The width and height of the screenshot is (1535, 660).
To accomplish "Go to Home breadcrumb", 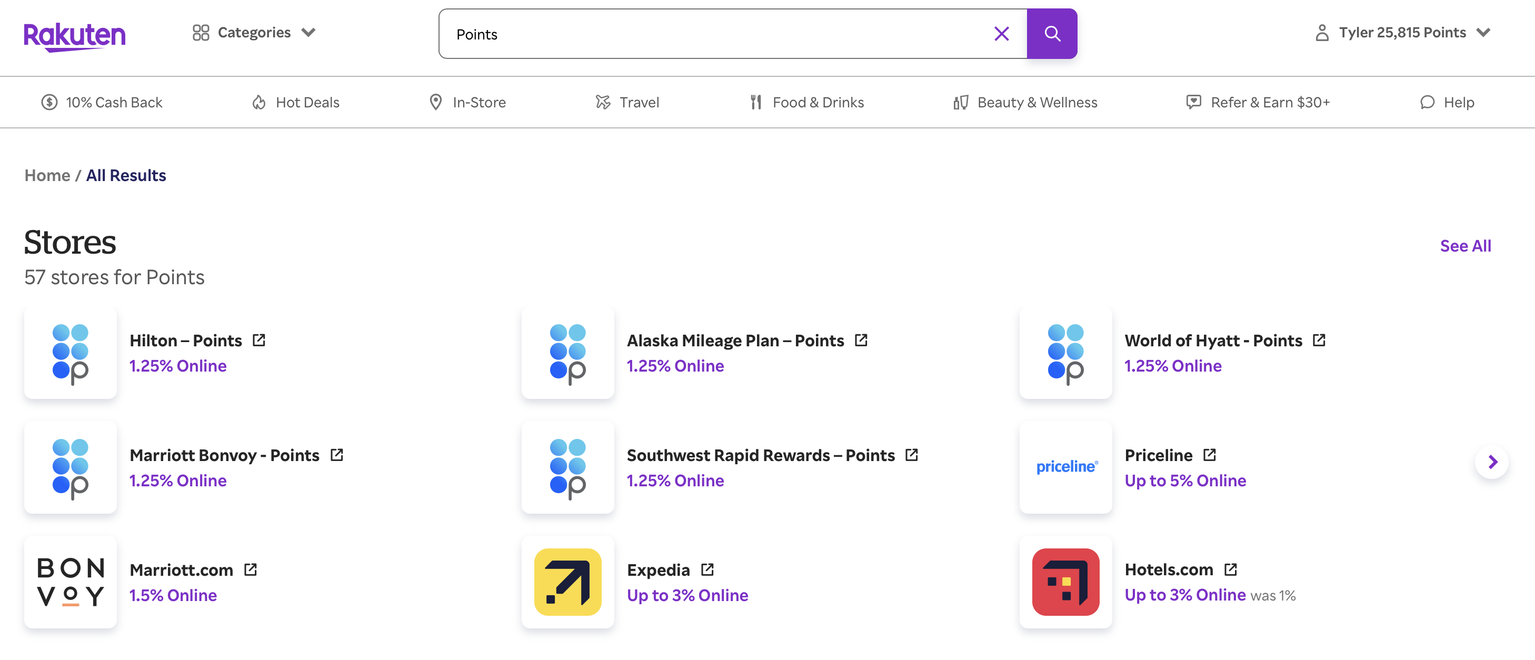I will (48, 176).
